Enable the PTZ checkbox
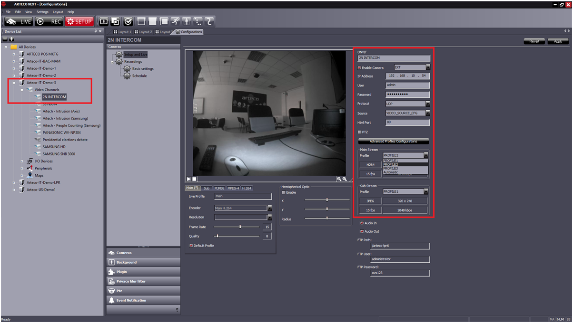 [359, 132]
